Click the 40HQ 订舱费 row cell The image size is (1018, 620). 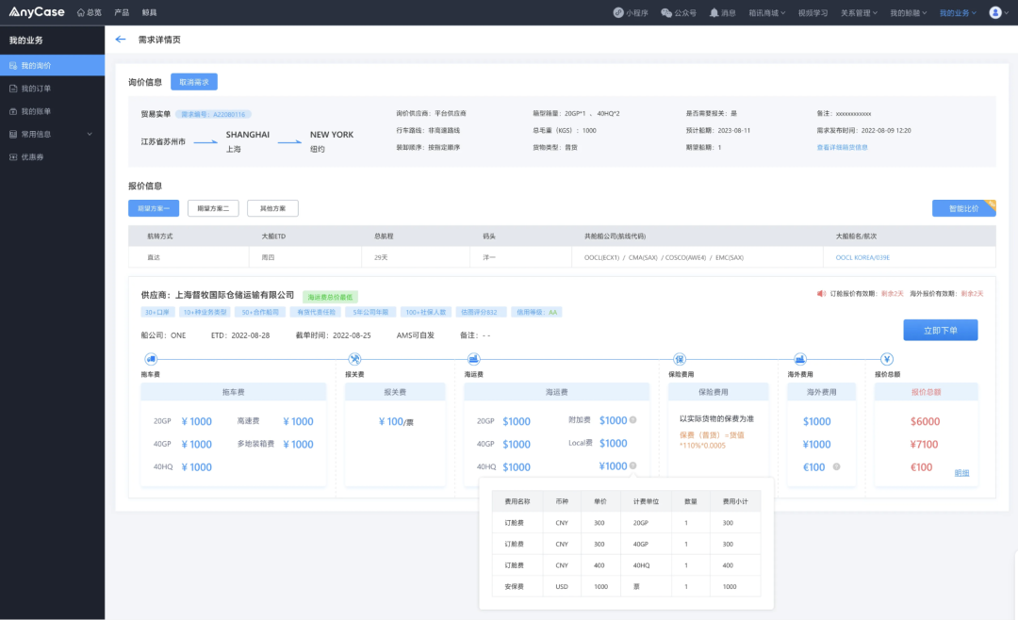pyautogui.click(x=640, y=565)
